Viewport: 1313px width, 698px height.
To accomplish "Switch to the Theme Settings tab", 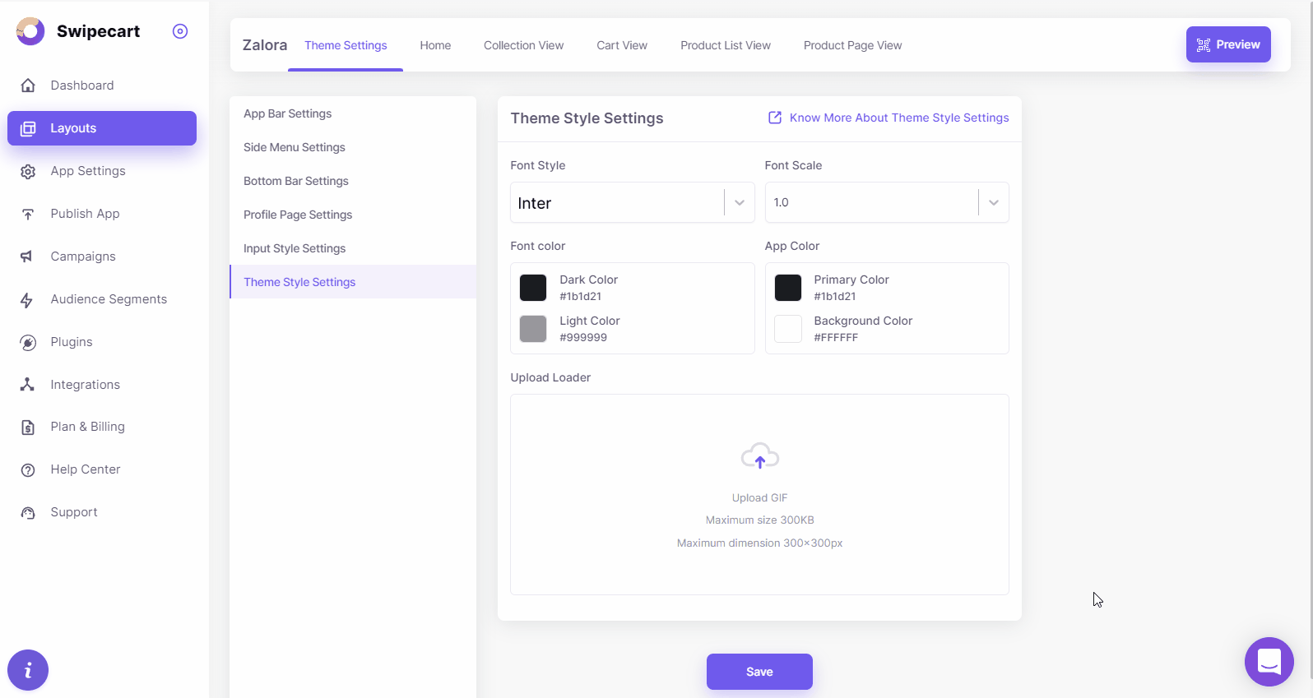I will [x=346, y=45].
